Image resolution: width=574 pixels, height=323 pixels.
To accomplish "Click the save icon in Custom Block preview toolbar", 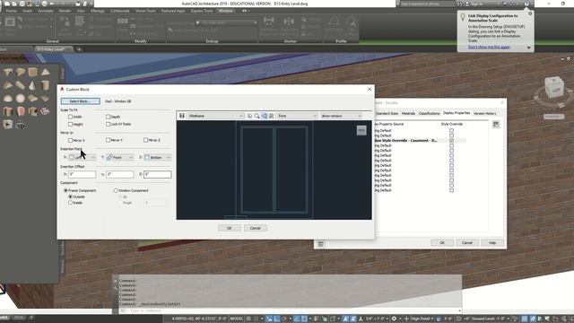I will coord(181,116).
